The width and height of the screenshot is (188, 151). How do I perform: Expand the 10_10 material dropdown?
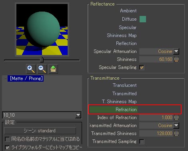78,115
